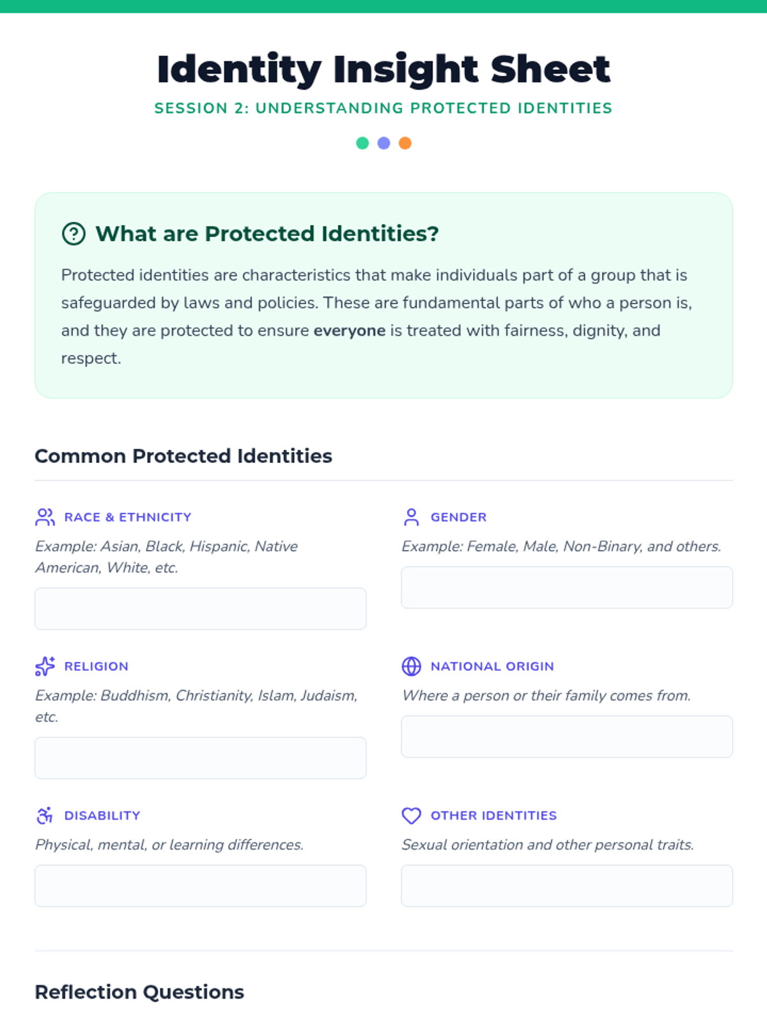Click the people icon for Race & Ethnicity
767x1023 pixels.
(x=45, y=517)
